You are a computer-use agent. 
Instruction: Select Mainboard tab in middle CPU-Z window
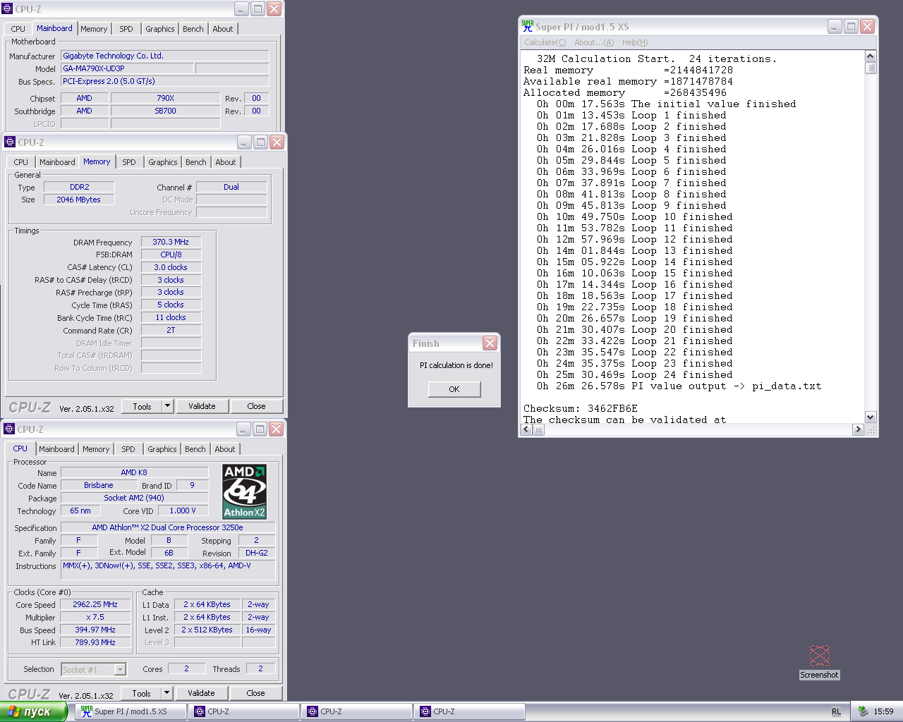click(x=57, y=162)
